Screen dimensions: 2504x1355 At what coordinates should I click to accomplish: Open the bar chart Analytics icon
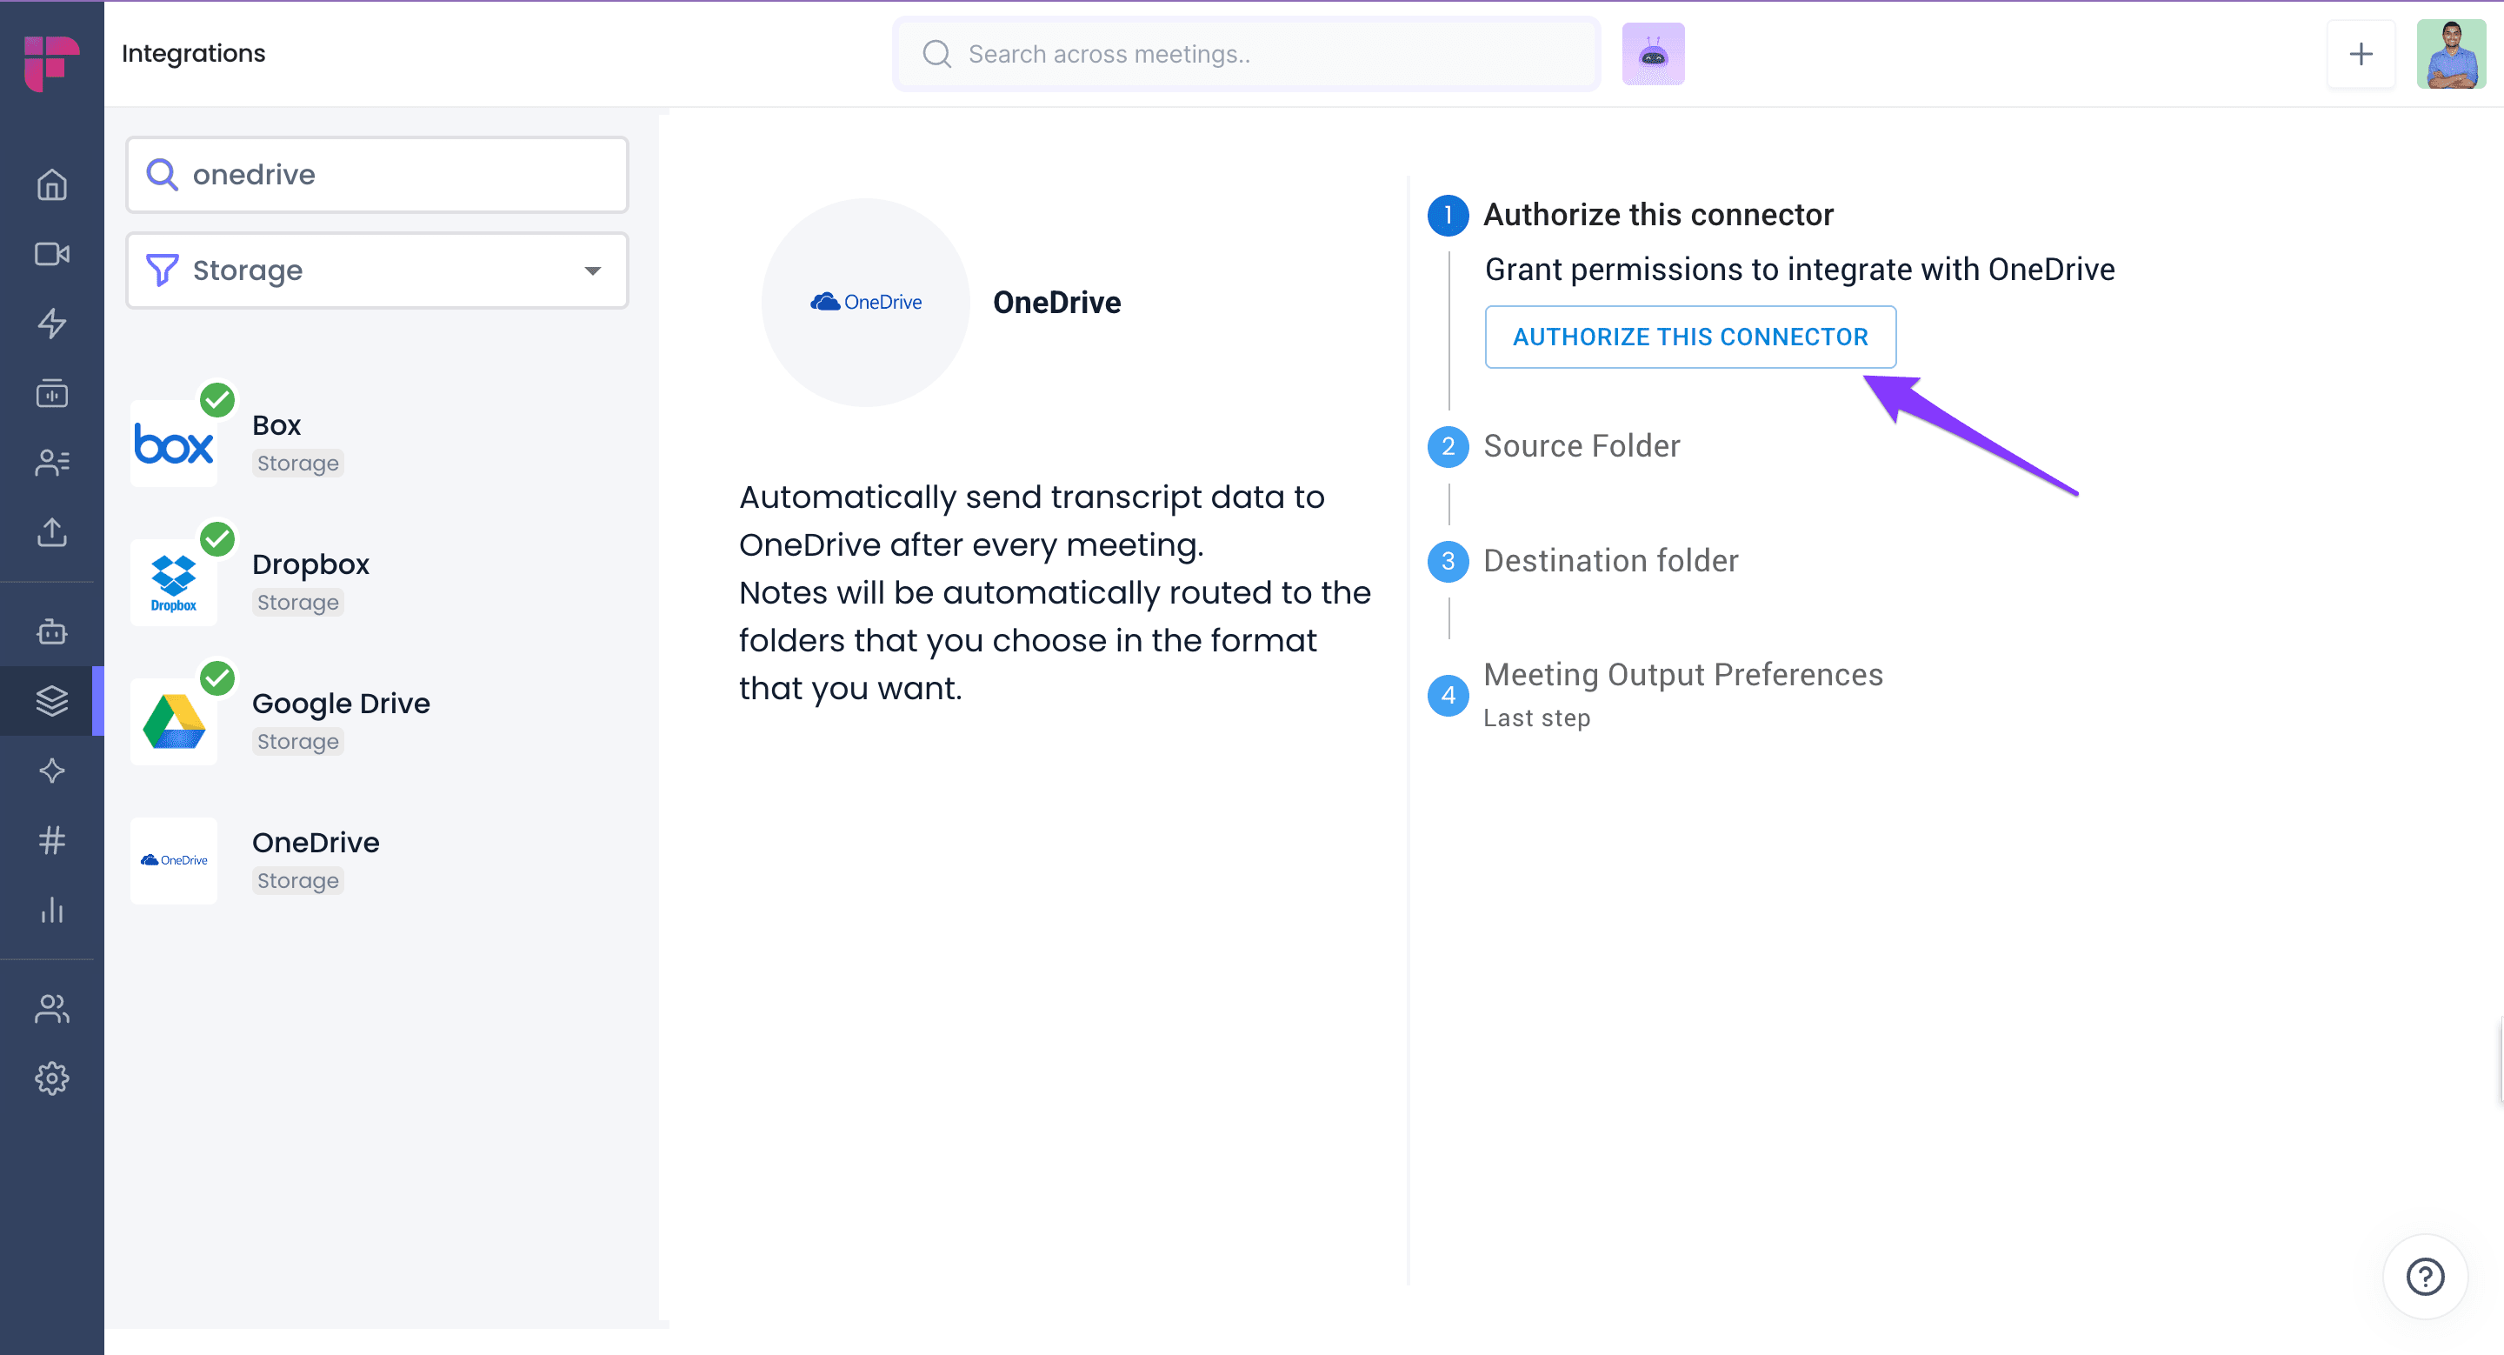point(51,910)
